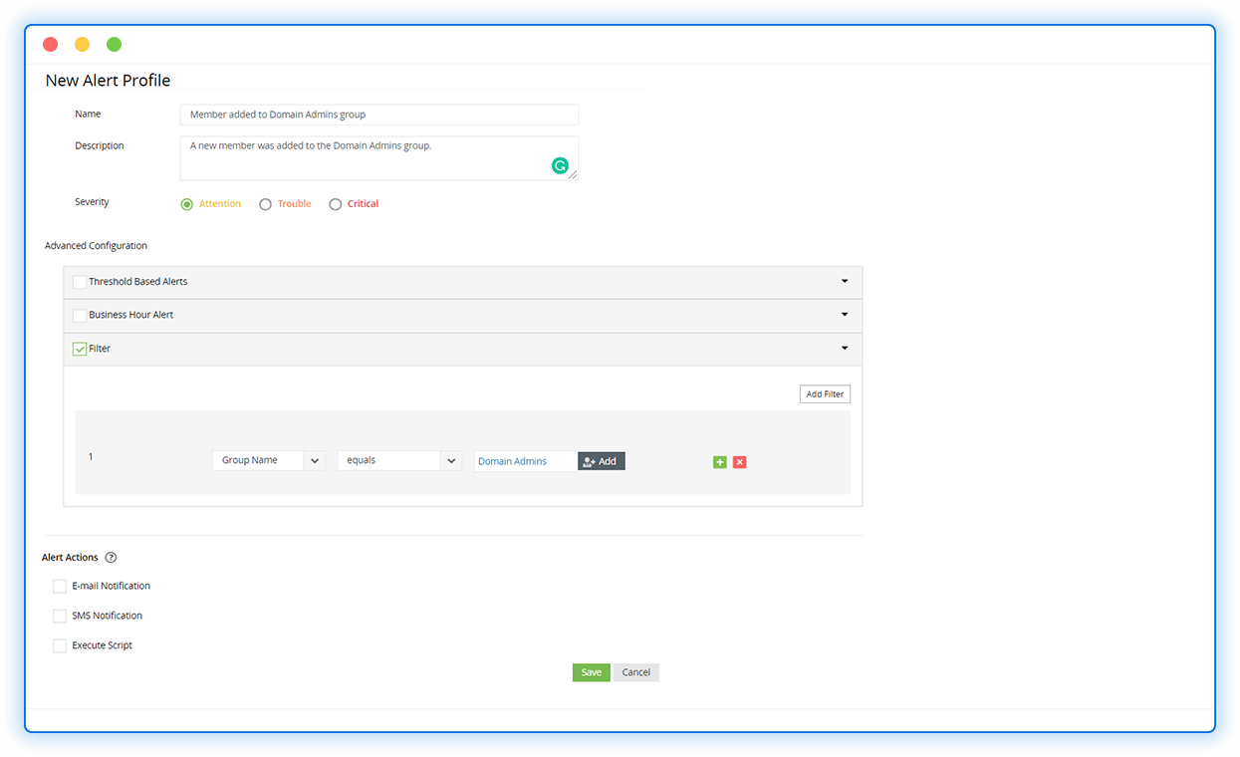Viewport: 1240px width, 757px height.
Task: Enable E-mail Notification
Action: pos(60,586)
